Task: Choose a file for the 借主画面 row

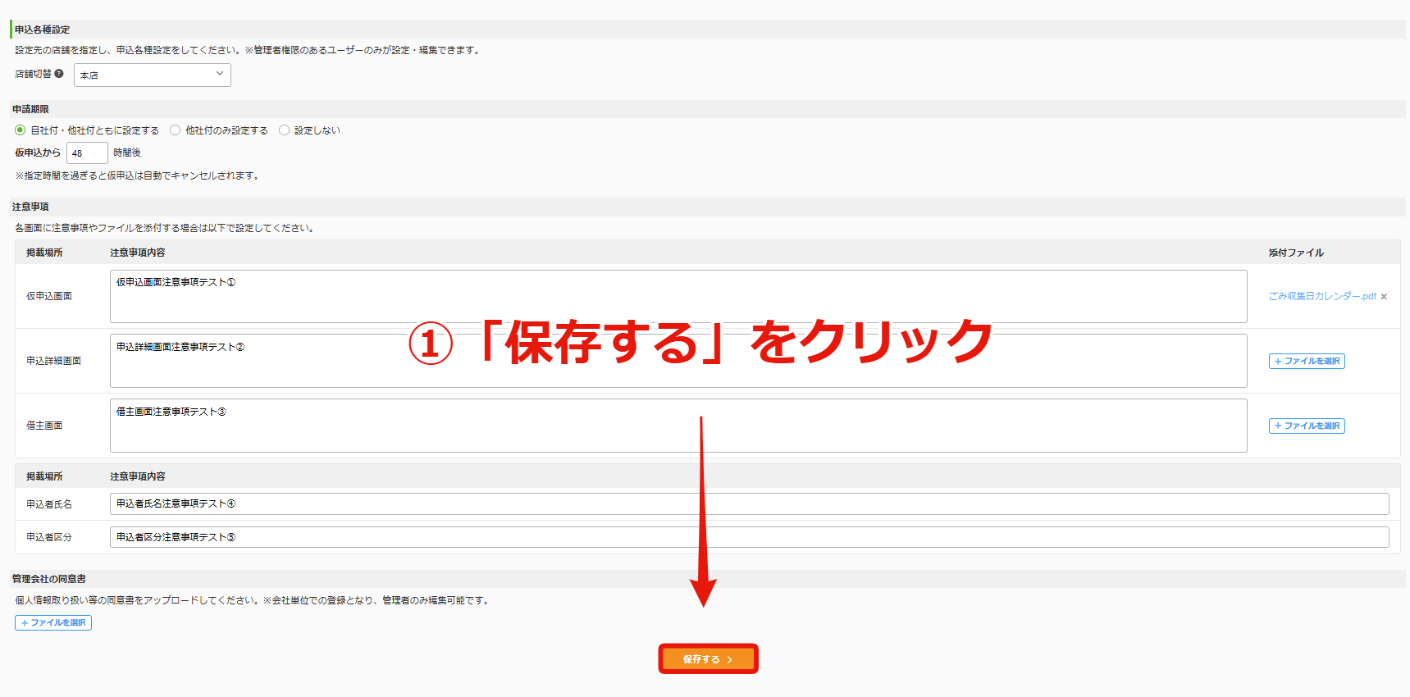Action: 1307,426
